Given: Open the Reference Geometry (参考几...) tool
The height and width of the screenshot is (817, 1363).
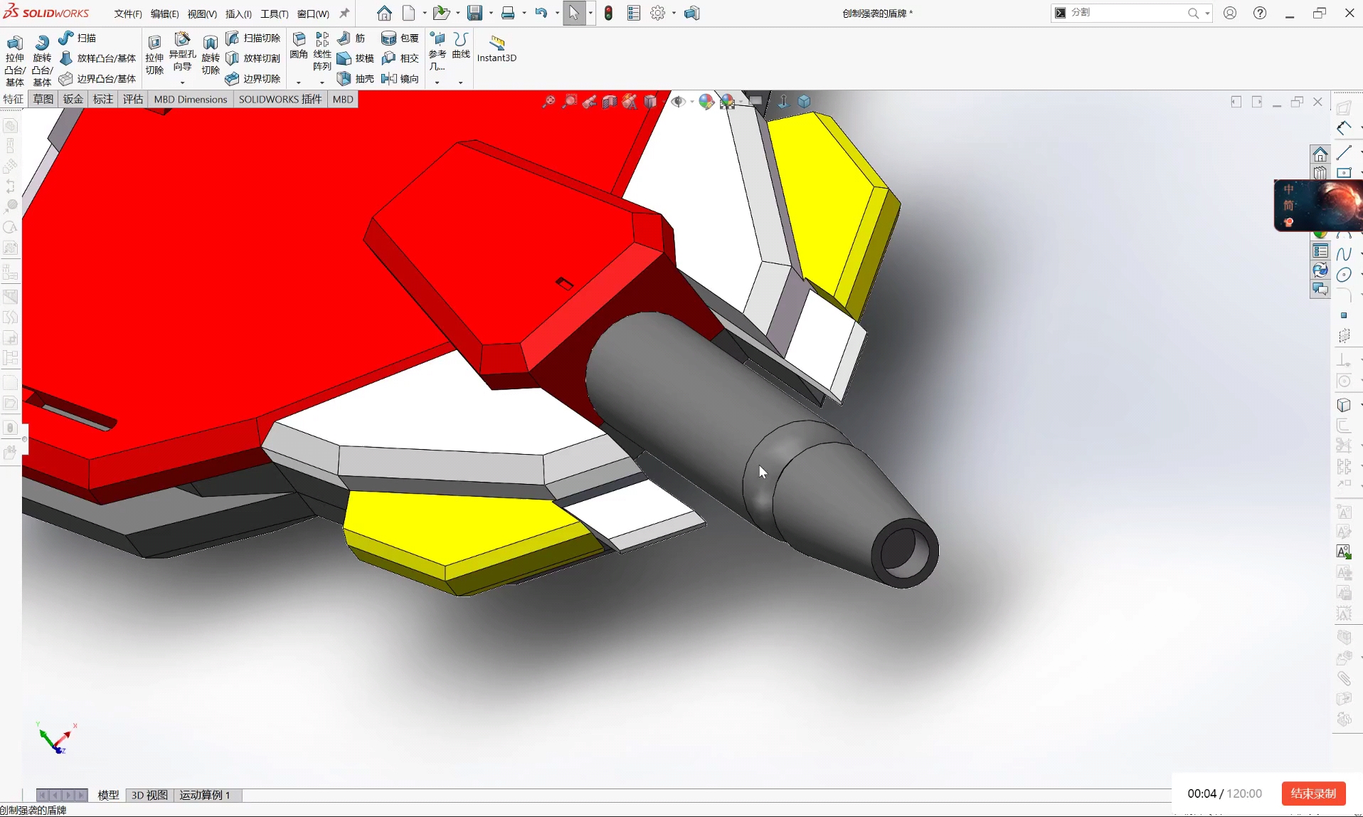Looking at the screenshot, I should point(437,51).
